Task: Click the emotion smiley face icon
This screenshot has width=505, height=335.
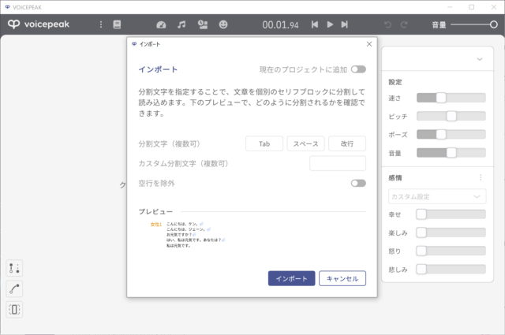Action: pos(223,24)
